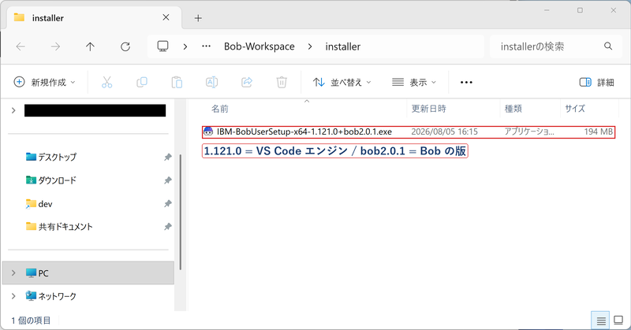Open the 並べ替え sort dropdown
The image size is (631, 330).
342,83
